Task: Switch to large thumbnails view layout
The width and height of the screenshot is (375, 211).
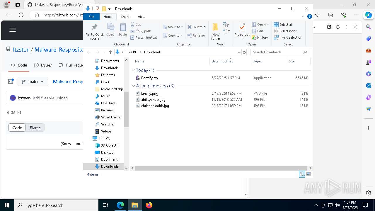Action: click(x=308, y=174)
